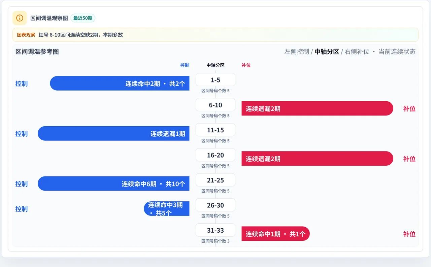Image resolution: width=431 pixels, height=267 pixels.
Task: Click 区间号码个数 3 under 31-33
Action: click(x=215, y=241)
